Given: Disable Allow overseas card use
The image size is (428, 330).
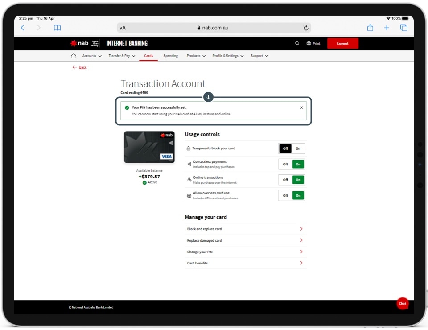Looking at the screenshot, I should pos(285,195).
